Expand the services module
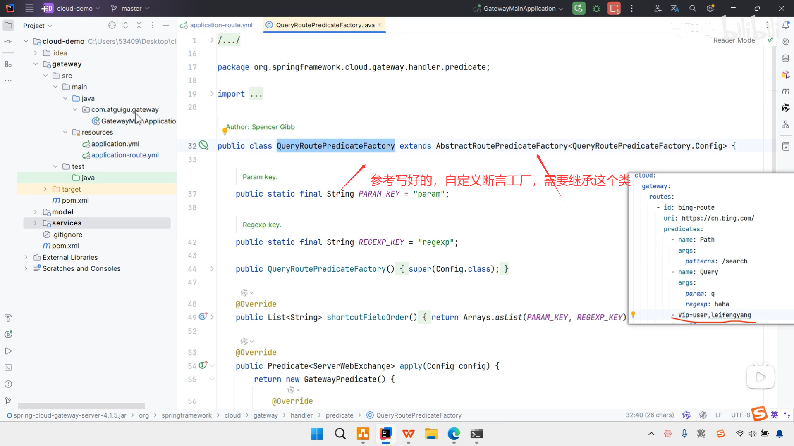 point(36,223)
